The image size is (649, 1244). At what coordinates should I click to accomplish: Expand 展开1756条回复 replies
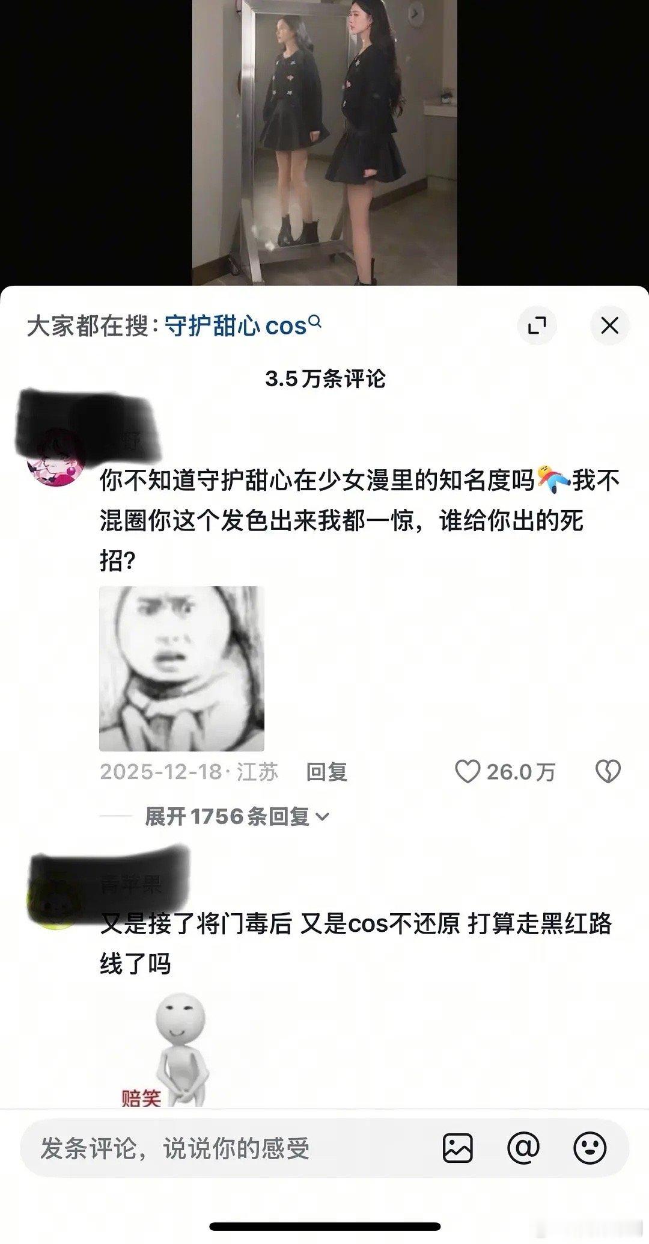coord(237,816)
